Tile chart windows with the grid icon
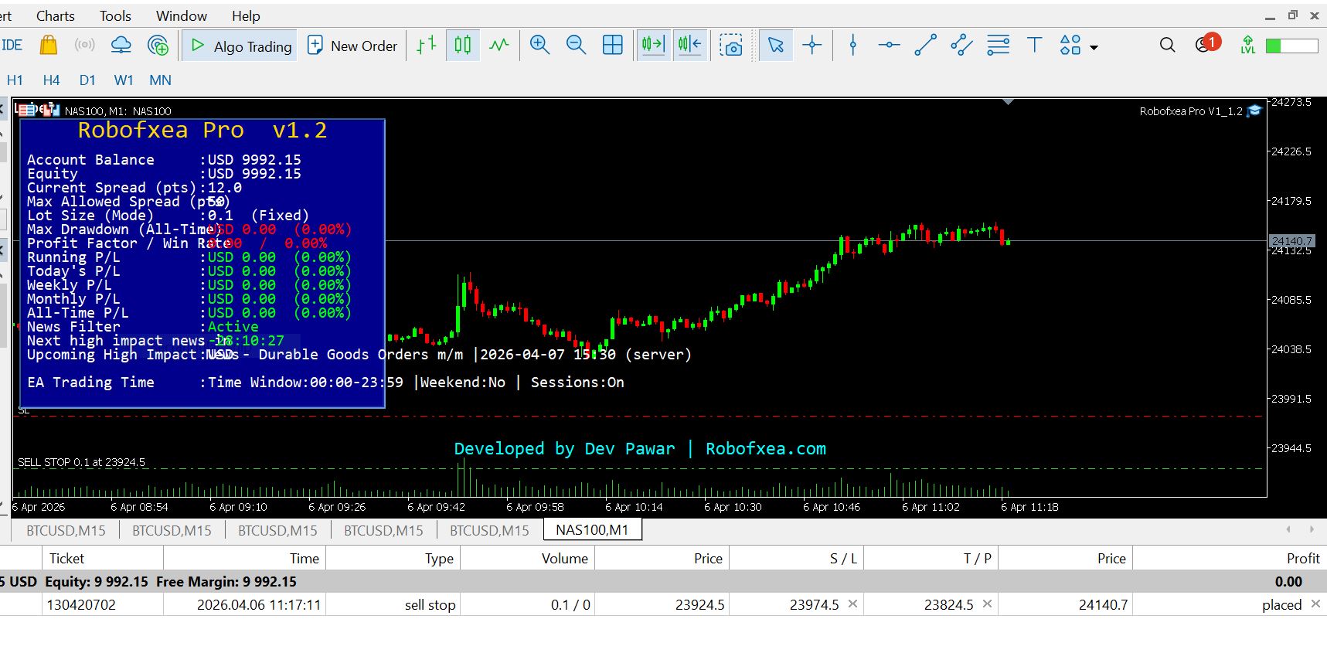 tap(612, 46)
